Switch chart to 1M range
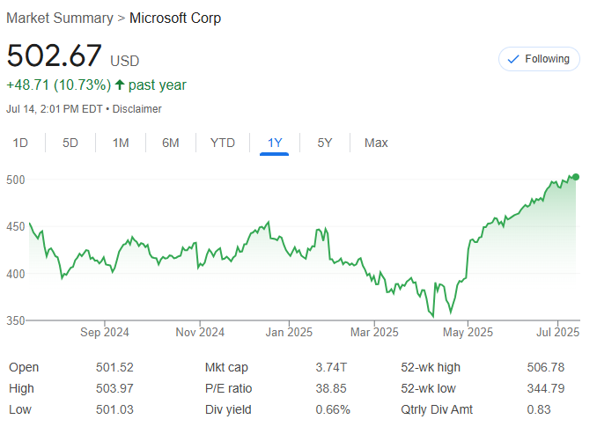 (121, 143)
